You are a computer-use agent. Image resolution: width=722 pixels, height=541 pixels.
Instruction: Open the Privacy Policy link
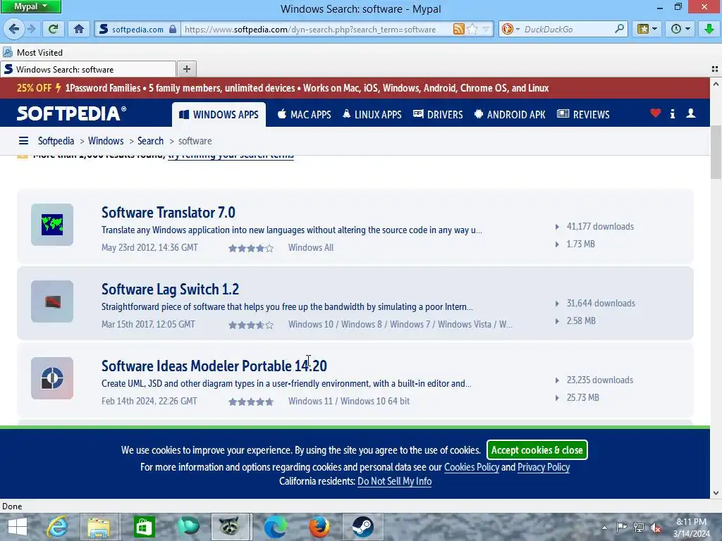(544, 468)
